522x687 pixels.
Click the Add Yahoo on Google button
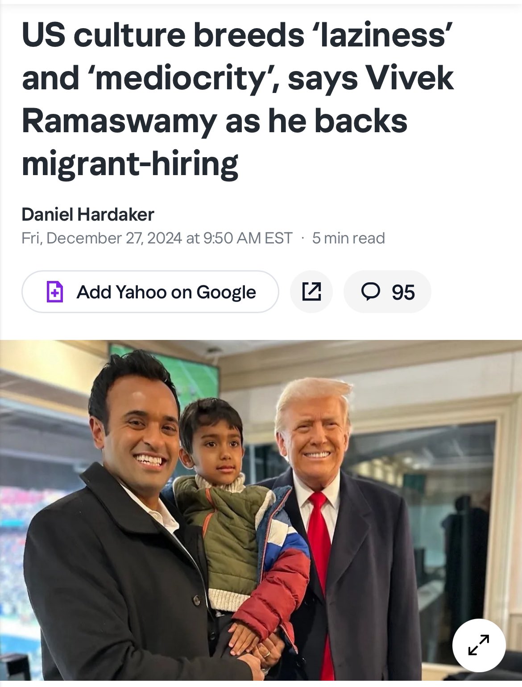tap(150, 292)
